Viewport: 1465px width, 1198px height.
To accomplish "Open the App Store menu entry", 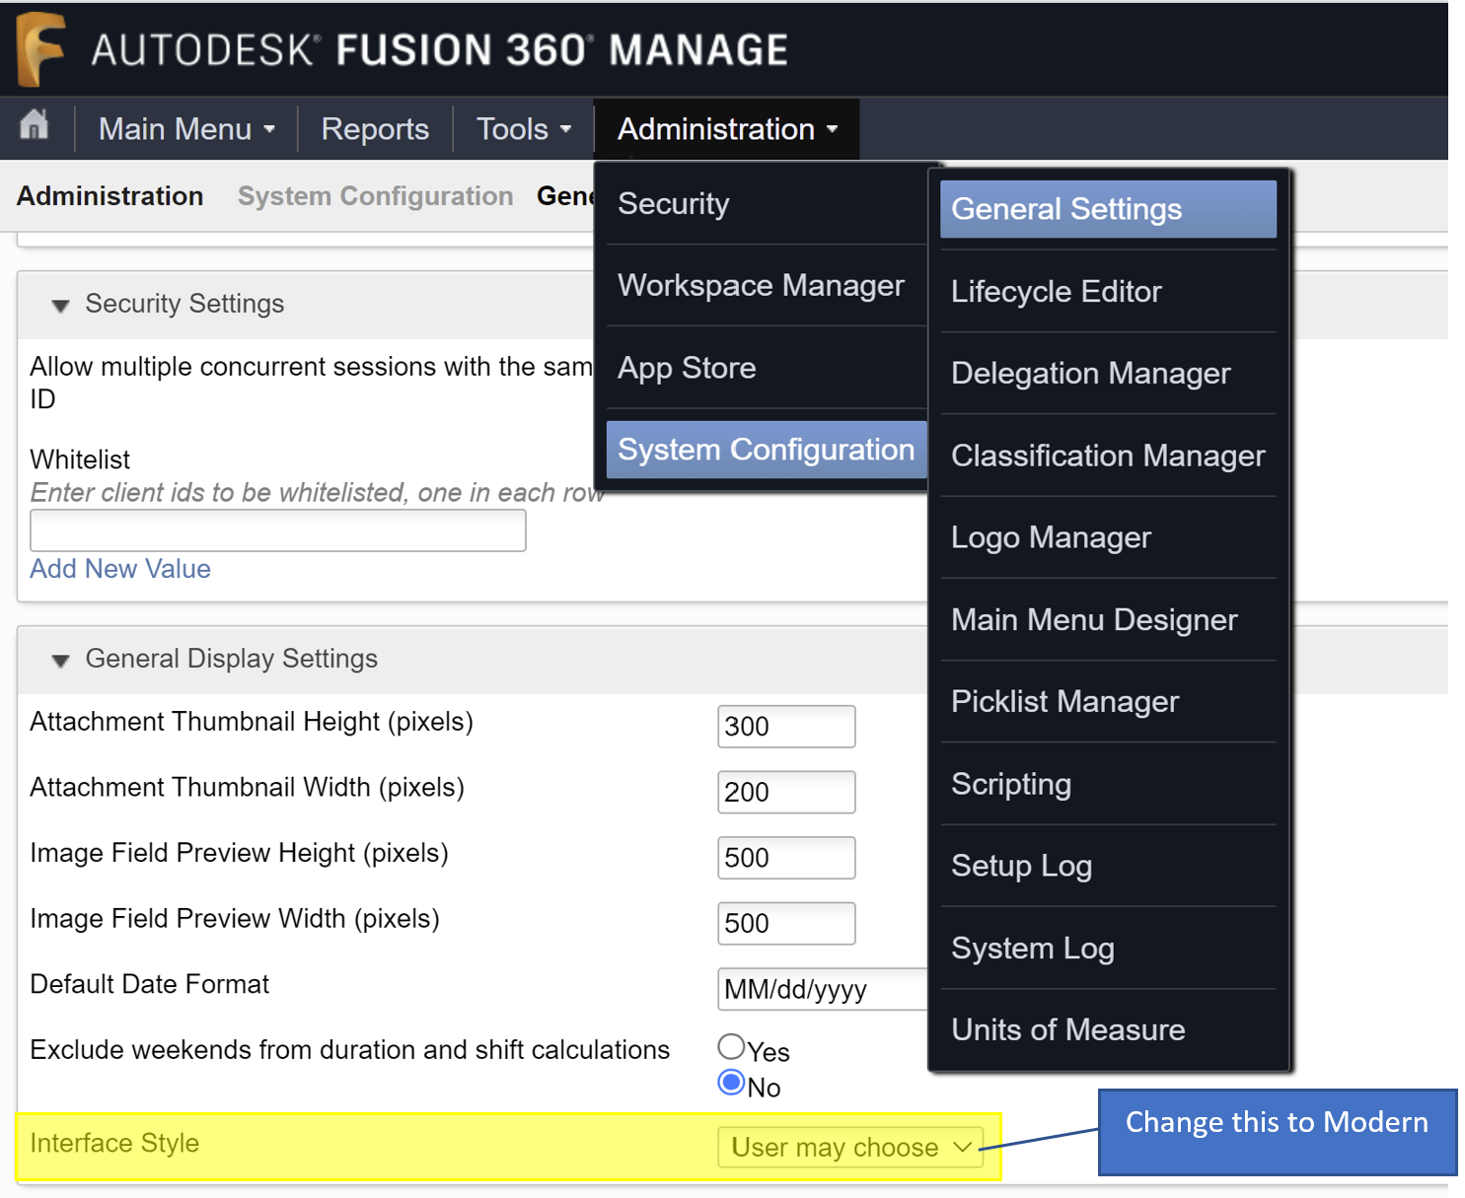I will [x=688, y=367].
